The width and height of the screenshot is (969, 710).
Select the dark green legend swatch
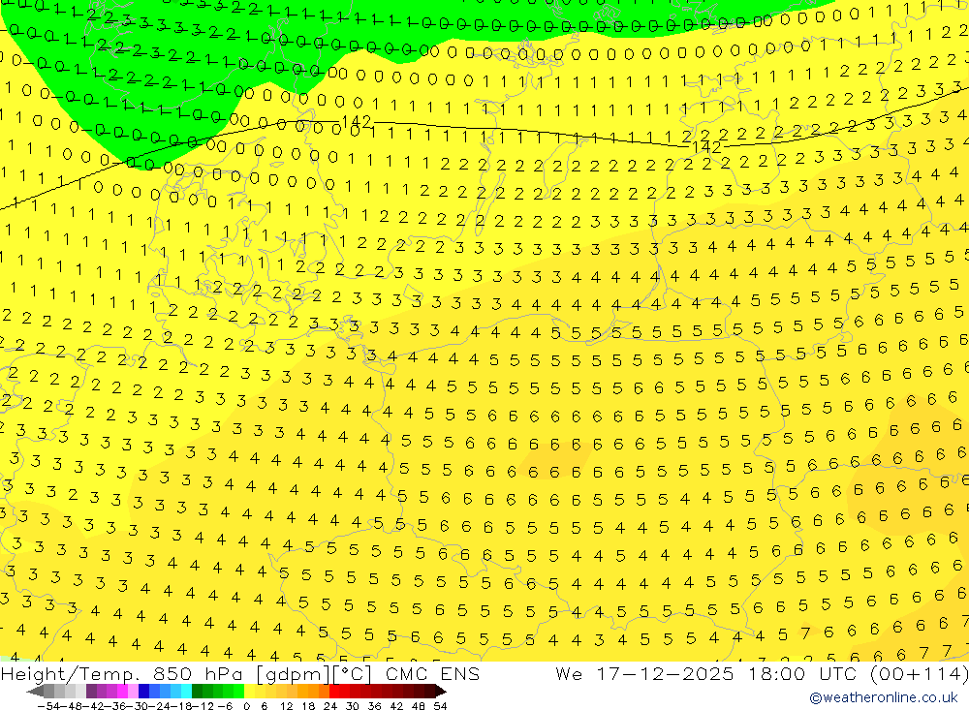click(197, 691)
